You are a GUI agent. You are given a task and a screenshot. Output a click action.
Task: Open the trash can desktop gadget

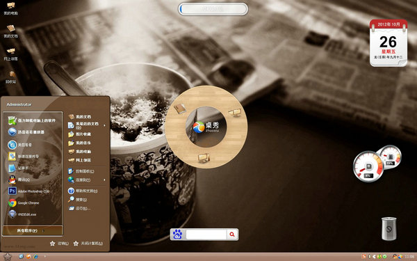click(x=389, y=228)
